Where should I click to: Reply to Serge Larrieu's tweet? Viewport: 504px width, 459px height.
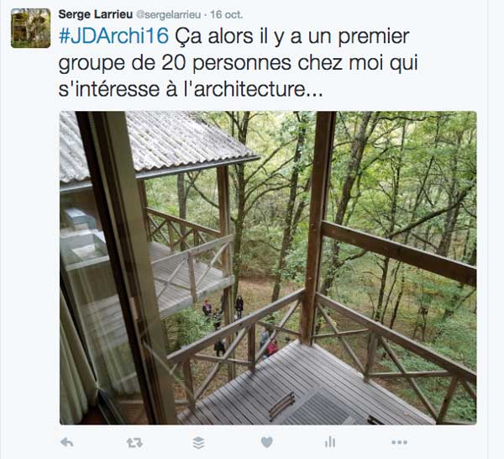pyautogui.click(x=67, y=442)
